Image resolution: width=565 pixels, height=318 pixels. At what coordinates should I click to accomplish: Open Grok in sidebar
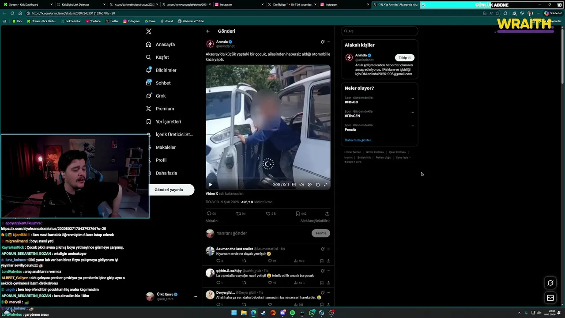(x=156, y=96)
